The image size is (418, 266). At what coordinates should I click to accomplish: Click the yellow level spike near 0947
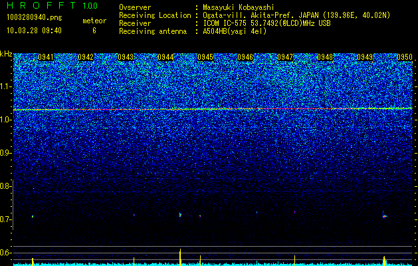pos(294,260)
